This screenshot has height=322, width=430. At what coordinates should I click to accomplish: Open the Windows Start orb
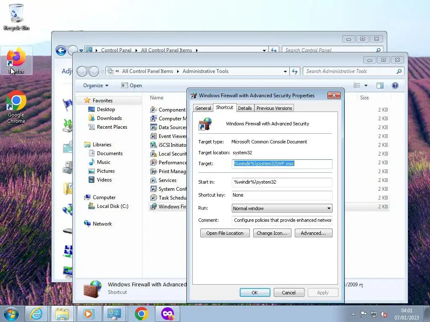[x=11, y=314]
